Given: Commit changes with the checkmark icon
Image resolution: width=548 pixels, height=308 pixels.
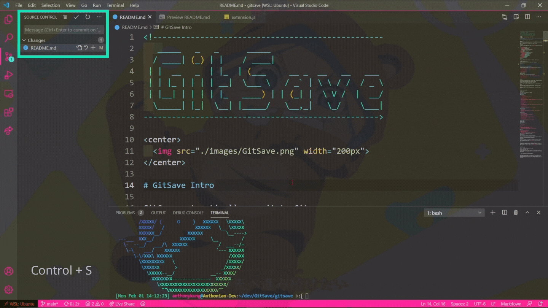Looking at the screenshot, I should tap(76, 17).
